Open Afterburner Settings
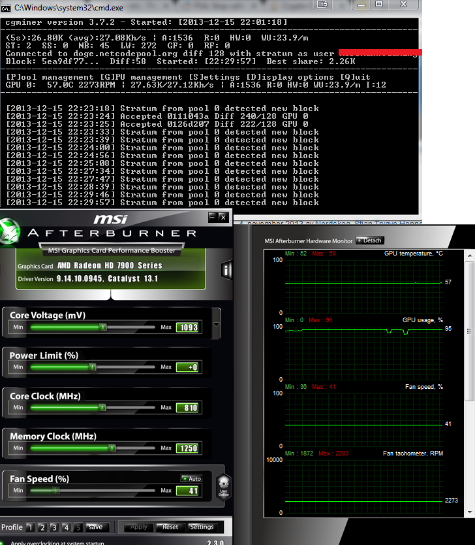The height and width of the screenshot is (545, 475). pyautogui.click(x=202, y=527)
